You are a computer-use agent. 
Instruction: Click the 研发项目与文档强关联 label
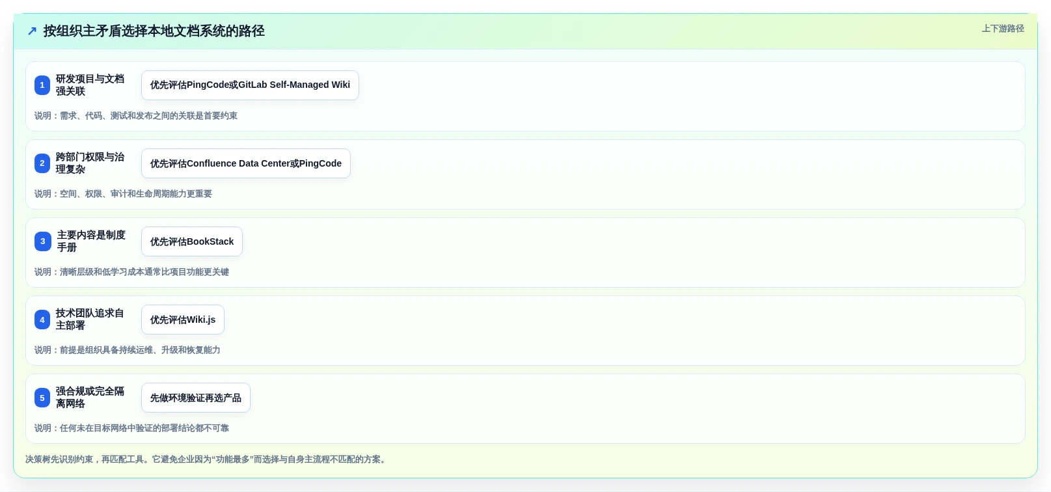(90, 85)
